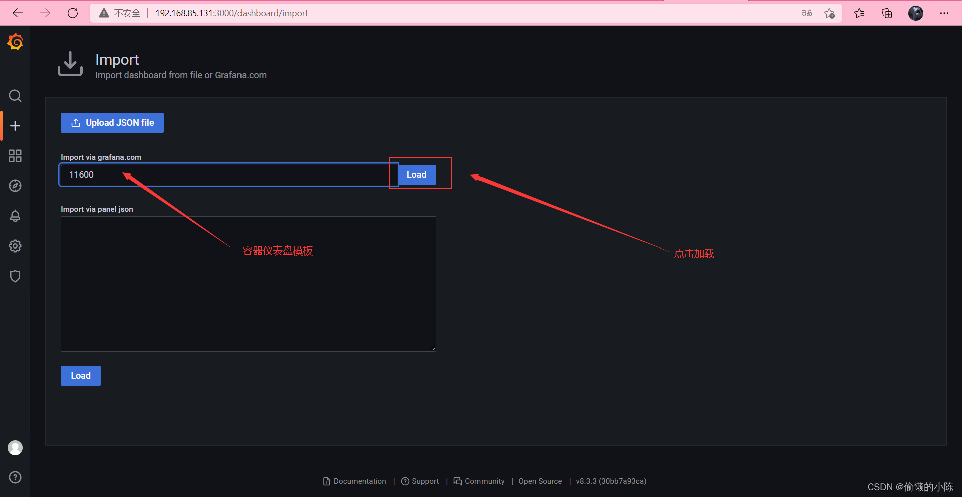Image resolution: width=962 pixels, height=497 pixels.
Task: Go back with the browser back arrow
Action: (x=18, y=13)
